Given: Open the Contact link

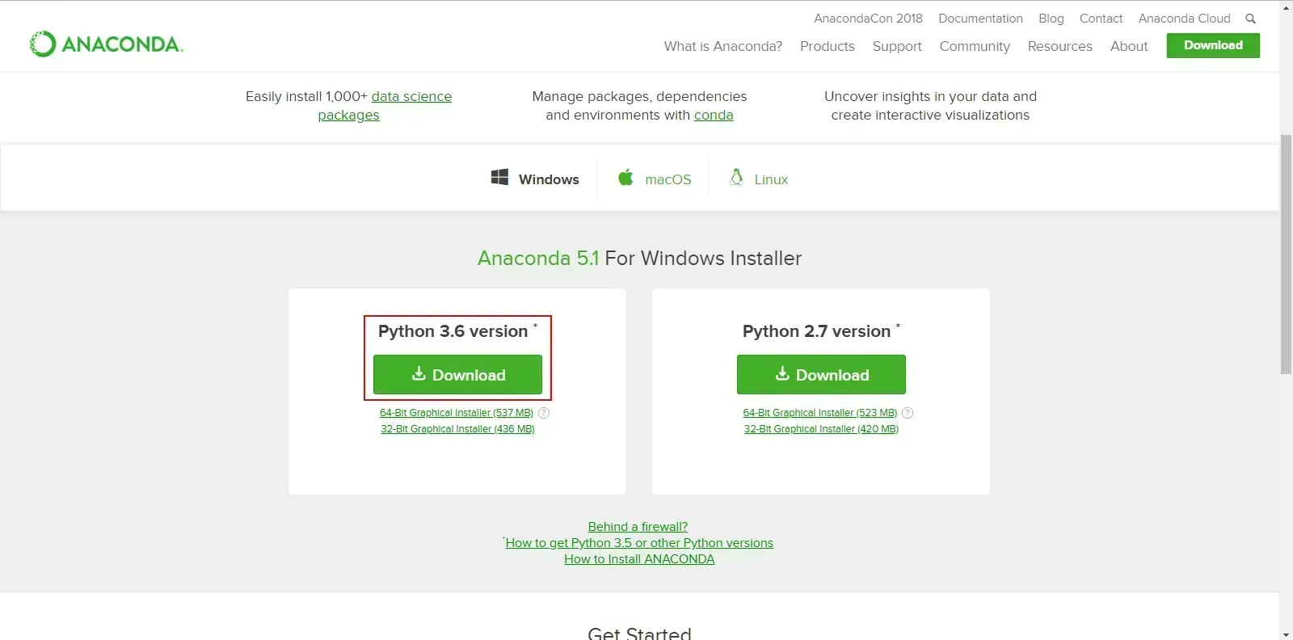Looking at the screenshot, I should [1101, 19].
